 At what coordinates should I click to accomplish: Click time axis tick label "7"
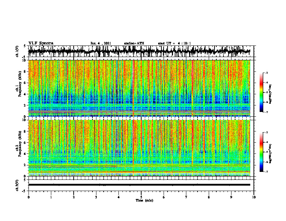pos(186,197)
